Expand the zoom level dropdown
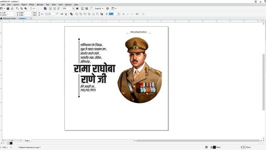Viewport: 266px width, 150px height. (73, 8)
